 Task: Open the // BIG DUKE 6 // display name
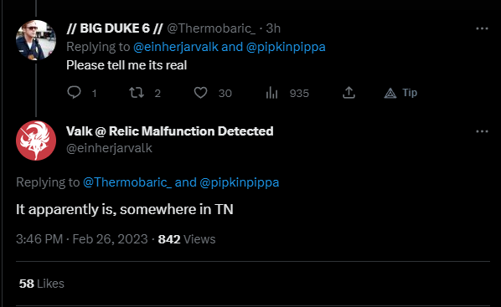pyautogui.click(x=115, y=28)
